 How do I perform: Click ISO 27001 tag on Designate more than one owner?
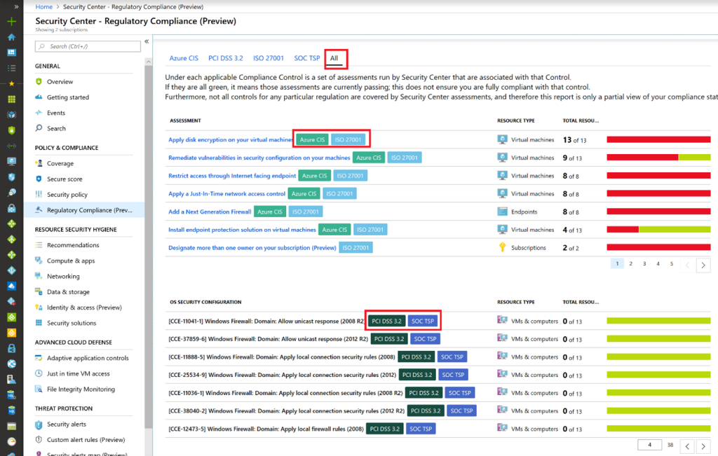pos(355,247)
